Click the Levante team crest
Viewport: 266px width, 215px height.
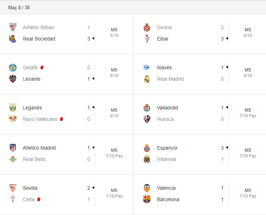pos(13,79)
